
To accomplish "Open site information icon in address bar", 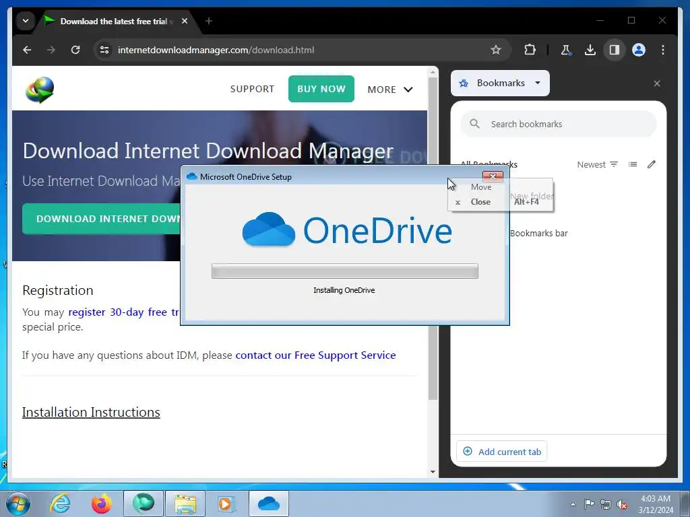I will tap(104, 50).
